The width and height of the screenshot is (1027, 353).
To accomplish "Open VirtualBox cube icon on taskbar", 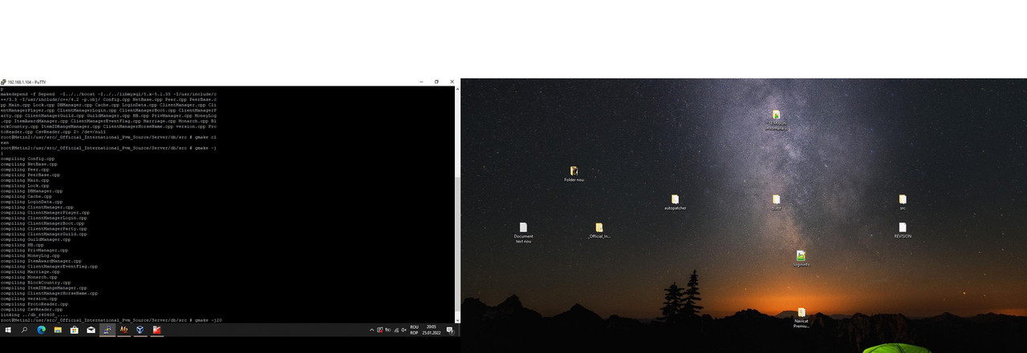I will click(140, 330).
